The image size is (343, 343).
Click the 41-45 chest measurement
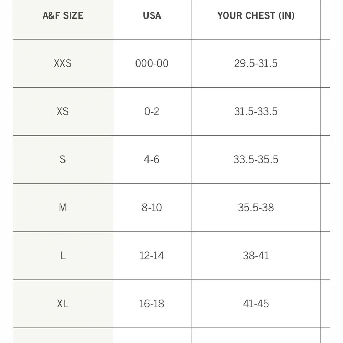click(256, 304)
